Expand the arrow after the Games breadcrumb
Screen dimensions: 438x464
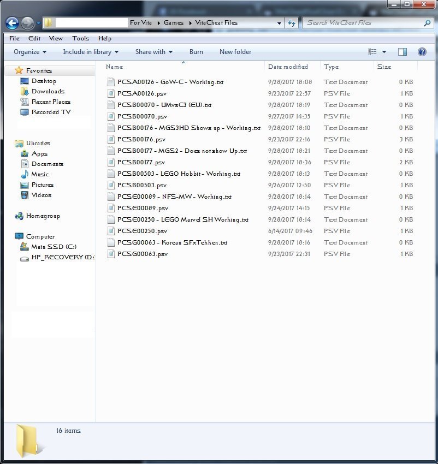(190, 23)
